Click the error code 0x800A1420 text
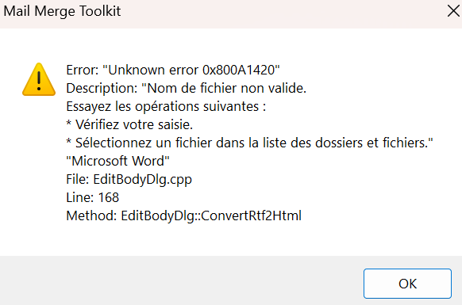The width and height of the screenshot is (462, 305). pyautogui.click(x=238, y=70)
